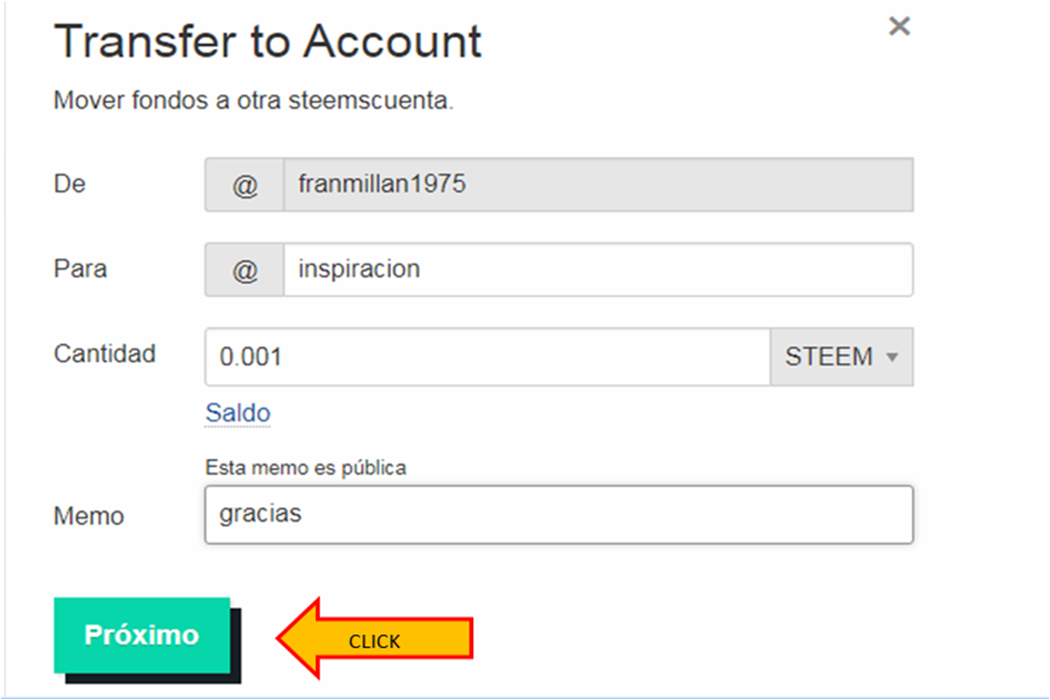Image resolution: width=1050 pixels, height=700 pixels.
Task: Click the Memo label
Action: [89, 516]
